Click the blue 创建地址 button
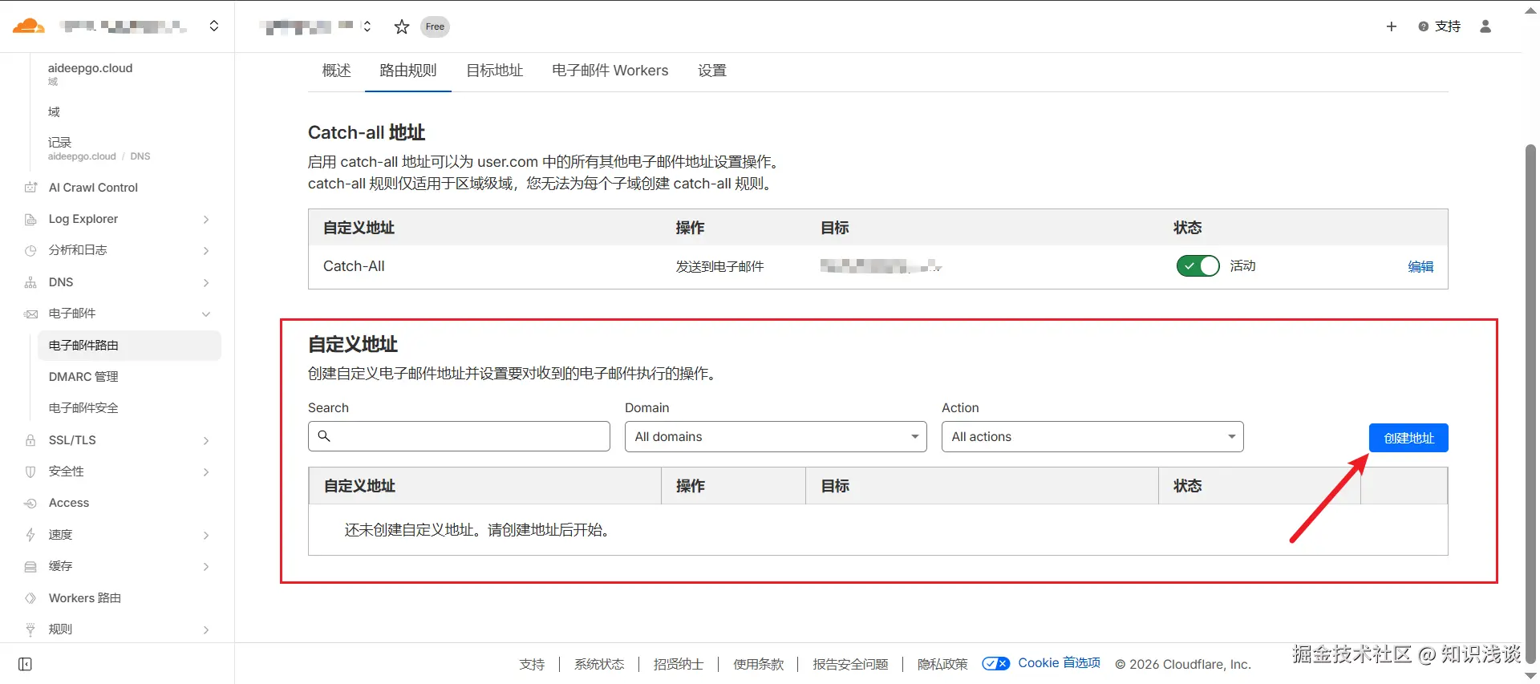The image size is (1540, 684). tap(1408, 438)
